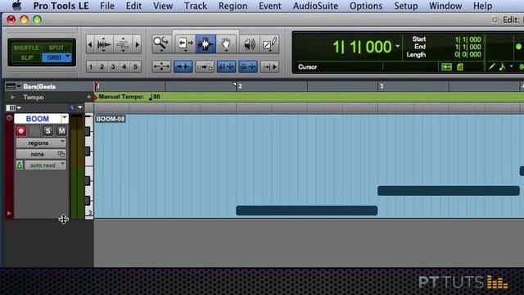This screenshot has width=524, height=295.
Task: Click the horizontal zoom in arrow
Action: 137,44
